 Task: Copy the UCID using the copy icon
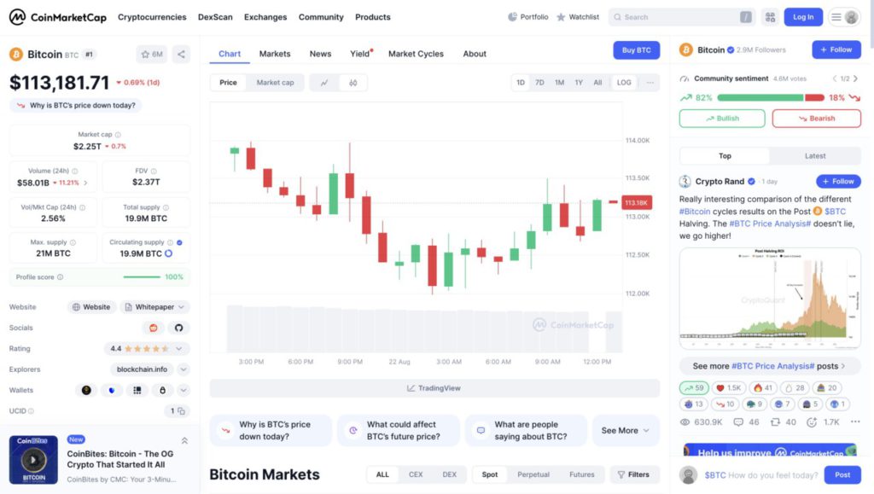click(181, 411)
